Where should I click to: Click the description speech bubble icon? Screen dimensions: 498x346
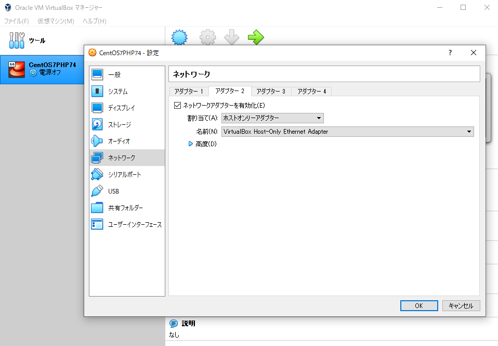pos(174,324)
